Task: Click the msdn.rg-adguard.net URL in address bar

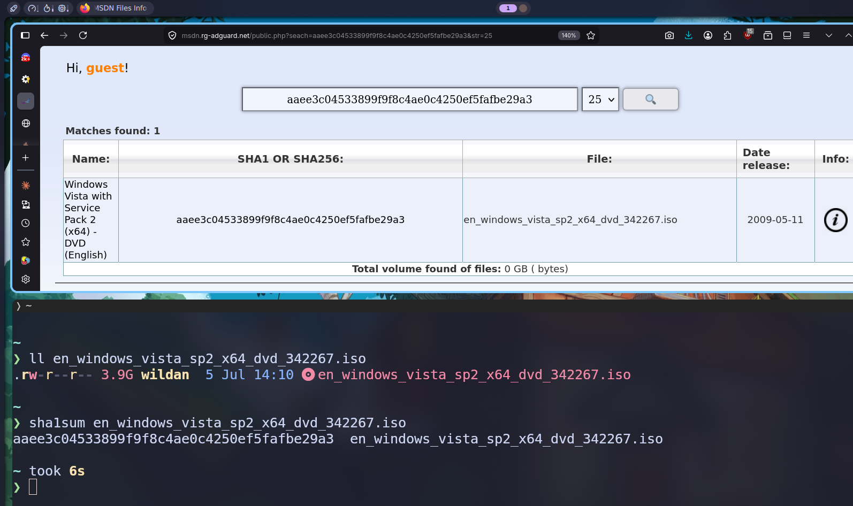Action: [x=337, y=35]
